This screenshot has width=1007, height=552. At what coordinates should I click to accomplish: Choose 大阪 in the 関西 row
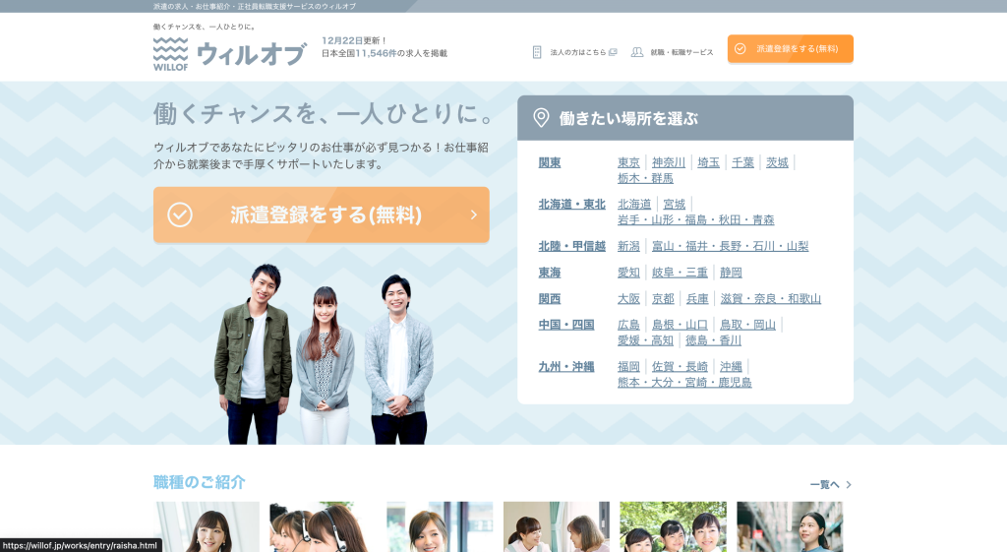[x=628, y=298]
